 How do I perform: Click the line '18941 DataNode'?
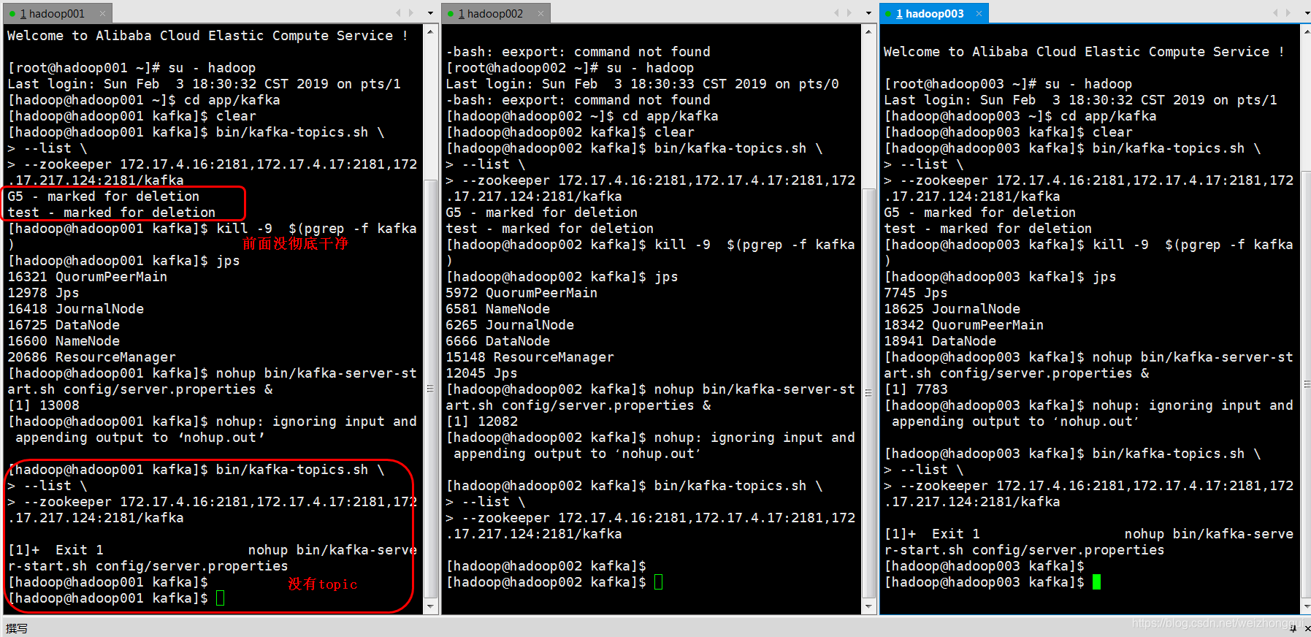(x=940, y=341)
